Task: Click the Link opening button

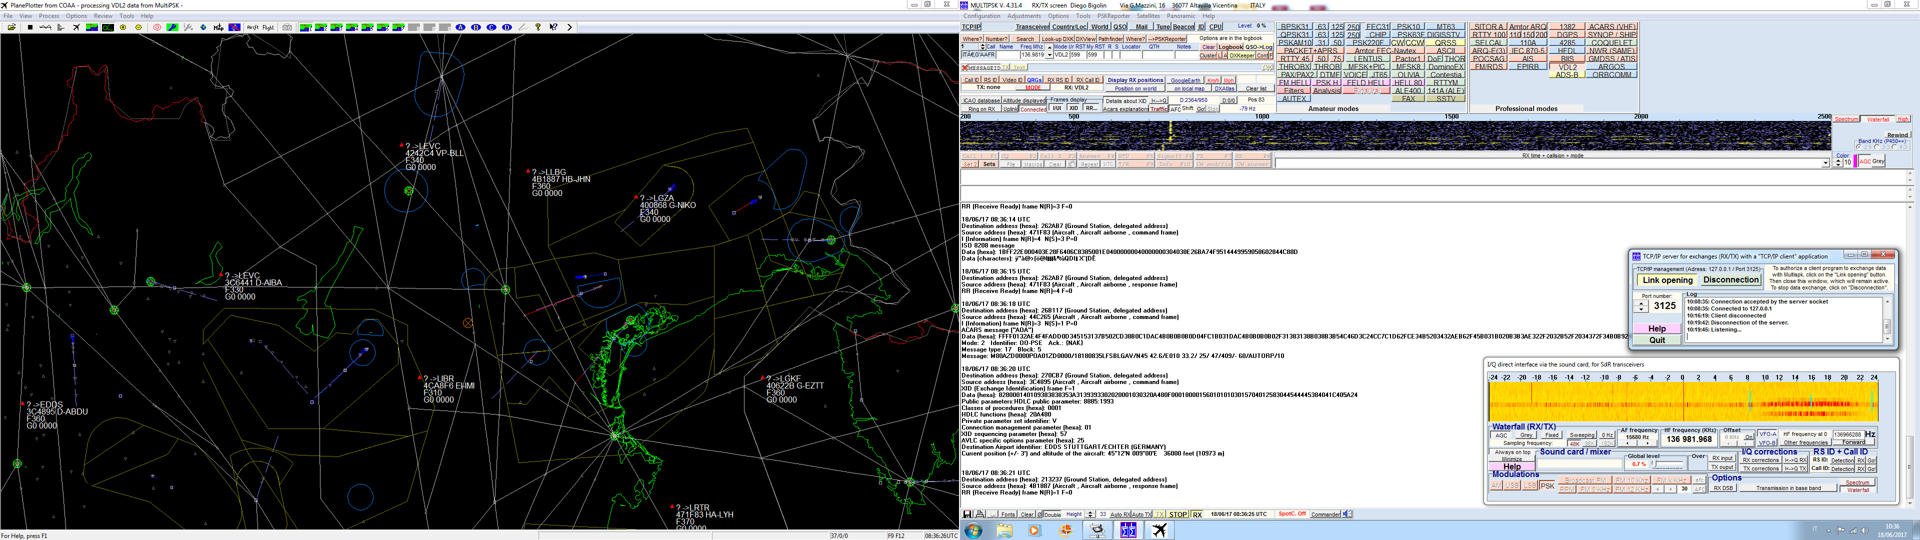Action: click(x=1667, y=280)
